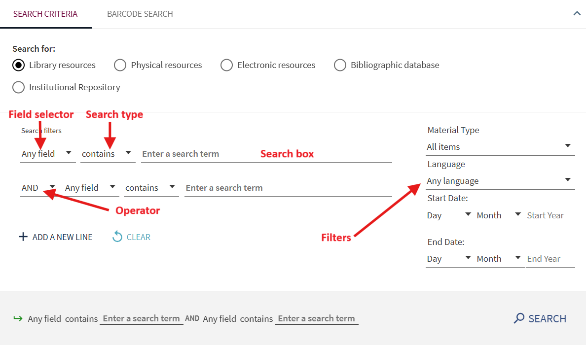Expand the AND operator dropdown
Viewport: 586px width, 345px height.
point(38,188)
